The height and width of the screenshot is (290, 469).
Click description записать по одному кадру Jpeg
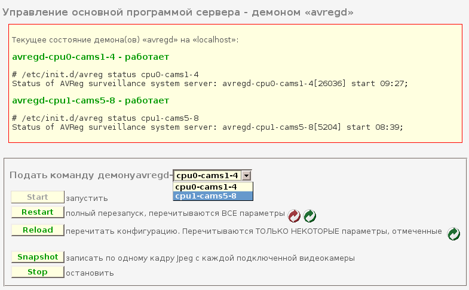[210, 258]
